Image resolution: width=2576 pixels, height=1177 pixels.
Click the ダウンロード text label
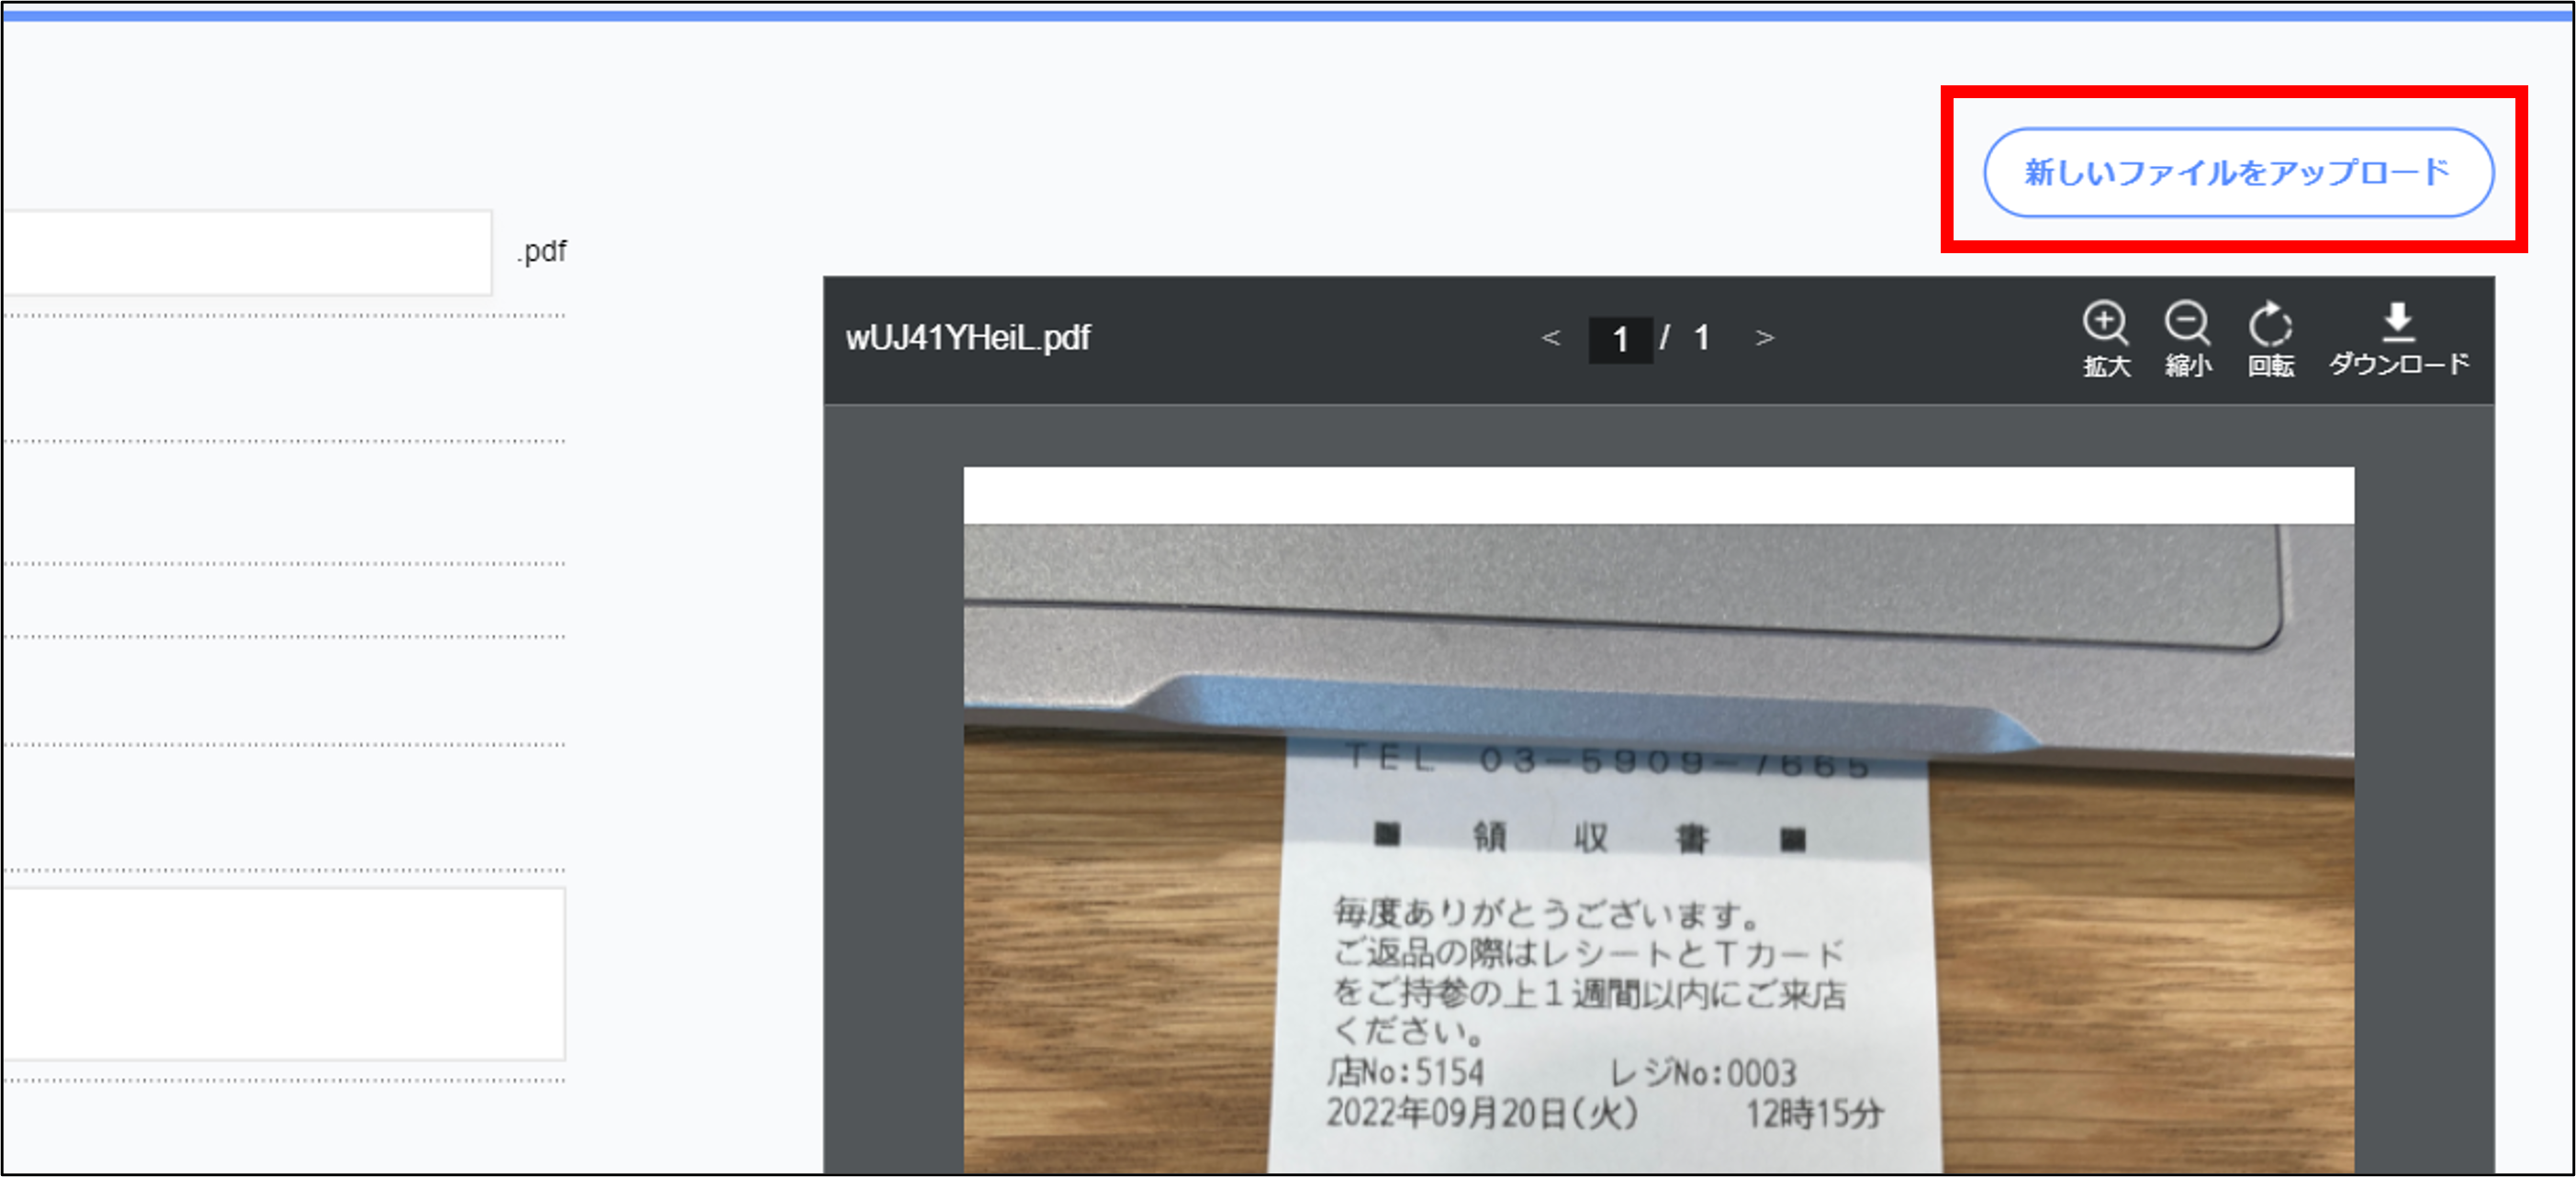click(x=2398, y=363)
